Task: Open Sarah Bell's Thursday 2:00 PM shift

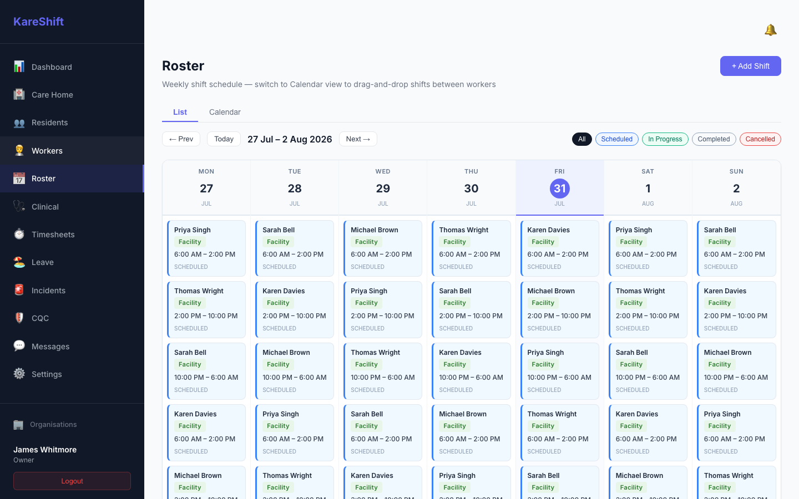Action: coord(471,309)
